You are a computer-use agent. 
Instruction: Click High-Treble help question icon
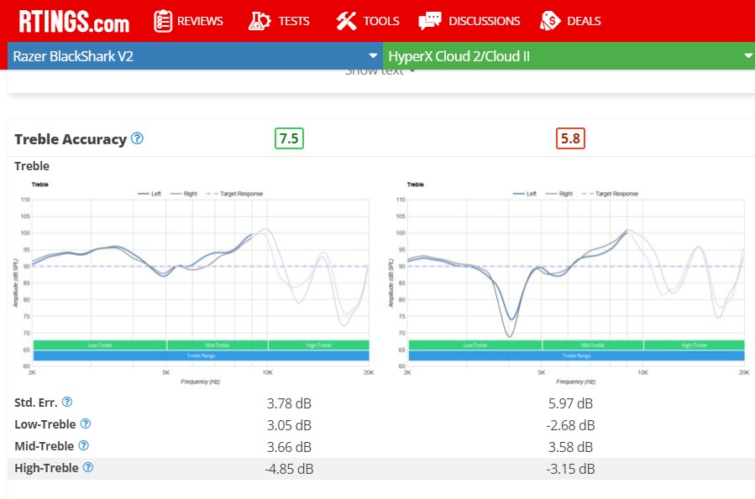pos(88,467)
